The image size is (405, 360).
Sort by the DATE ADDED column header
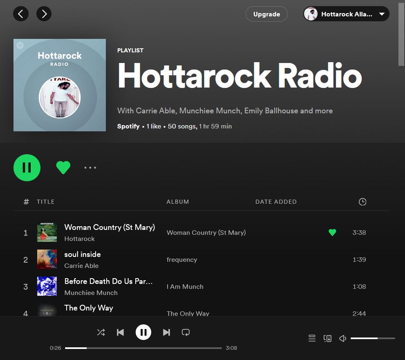click(x=276, y=202)
